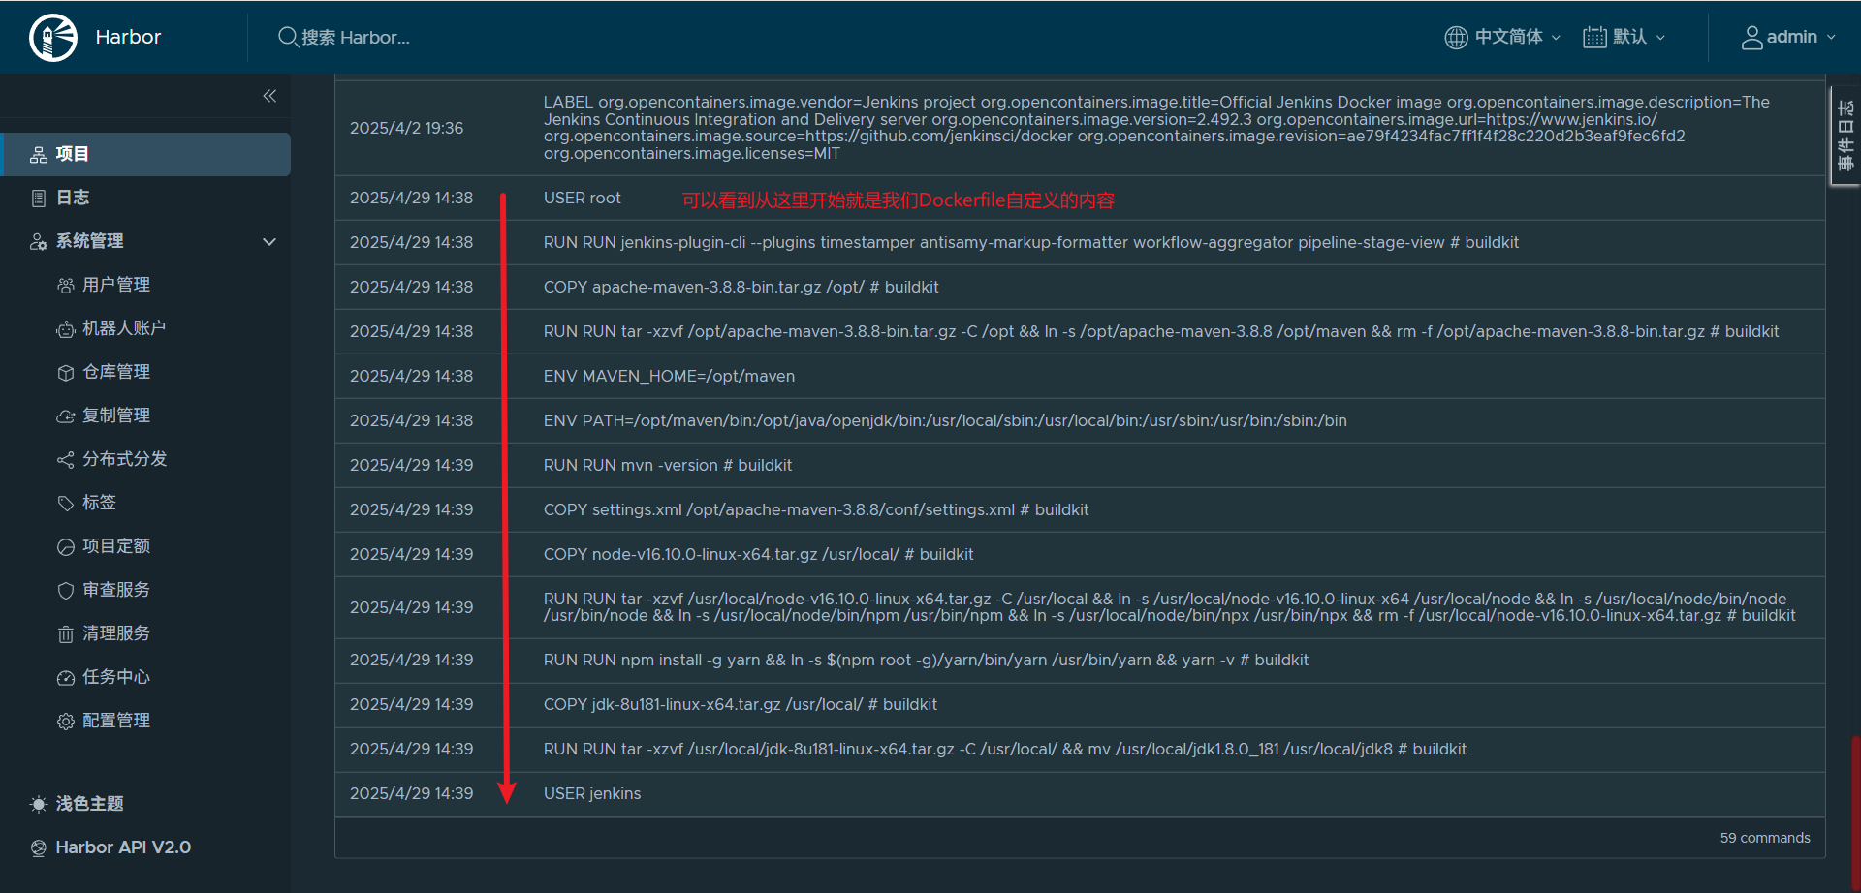Open 用户管理 page

coord(116,285)
